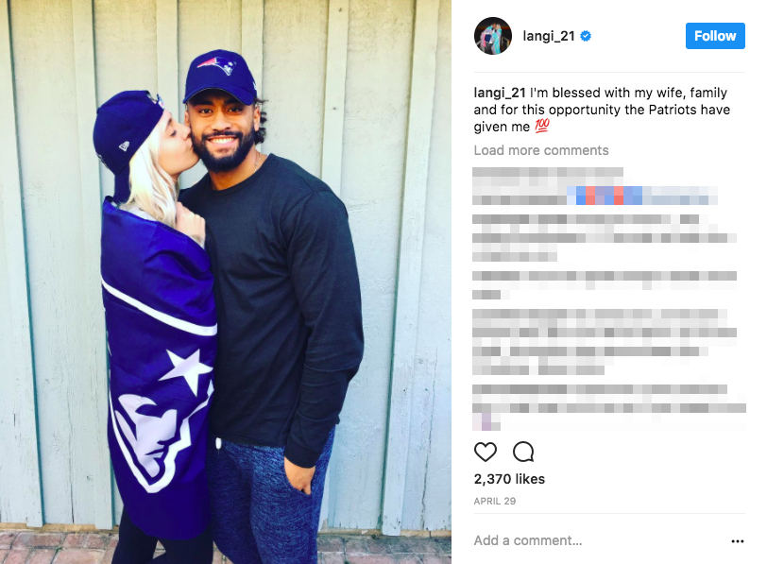Viewport: 767px width, 564px height.
Task: Click the red 100 emoji in caption
Action: pos(542,126)
